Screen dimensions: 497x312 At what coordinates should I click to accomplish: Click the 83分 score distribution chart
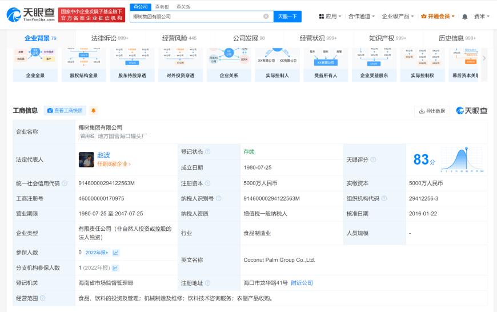[462, 159]
